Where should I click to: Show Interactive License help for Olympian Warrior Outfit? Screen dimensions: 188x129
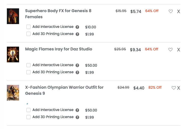tap(77, 110)
